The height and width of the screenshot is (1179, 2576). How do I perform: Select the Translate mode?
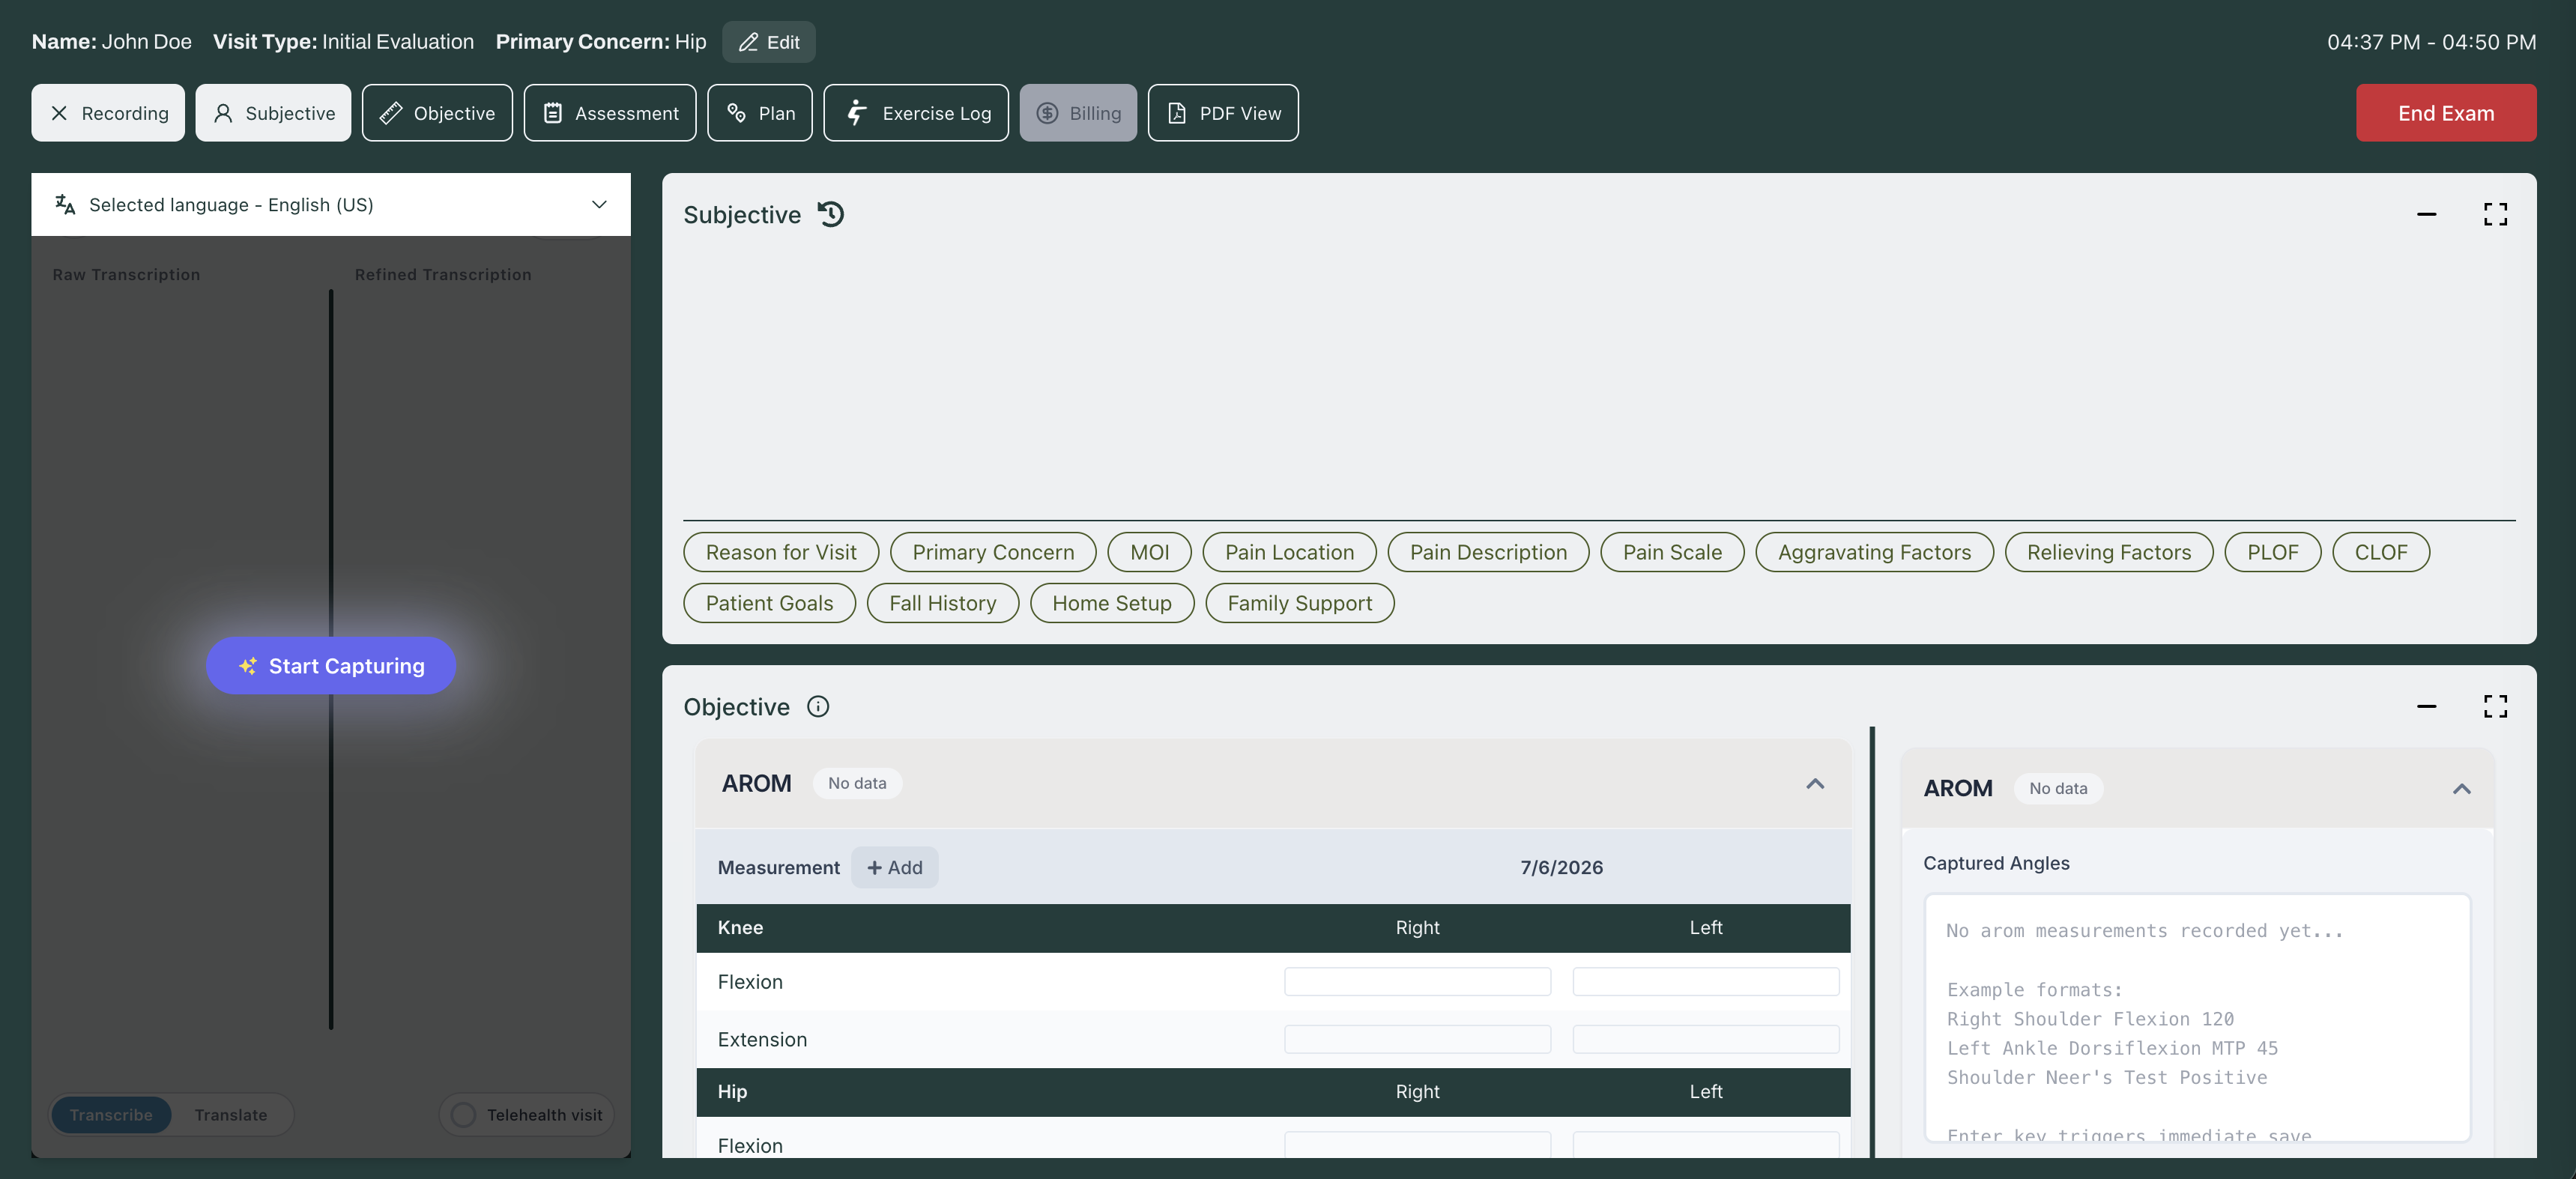pyautogui.click(x=231, y=1114)
